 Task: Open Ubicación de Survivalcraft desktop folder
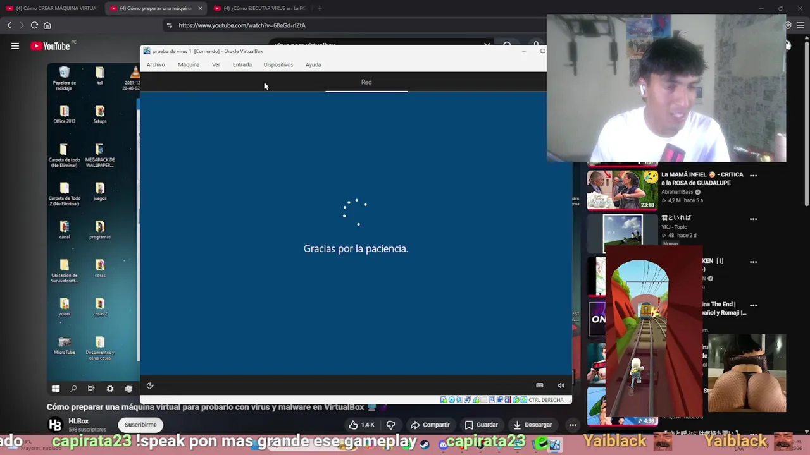[x=64, y=271]
